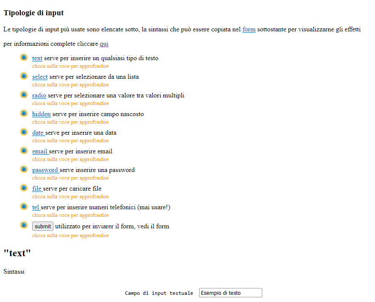This screenshot has width=375, height=302.
Task: Click the bullet icon beside the email entry
Action: click(24, 150)
